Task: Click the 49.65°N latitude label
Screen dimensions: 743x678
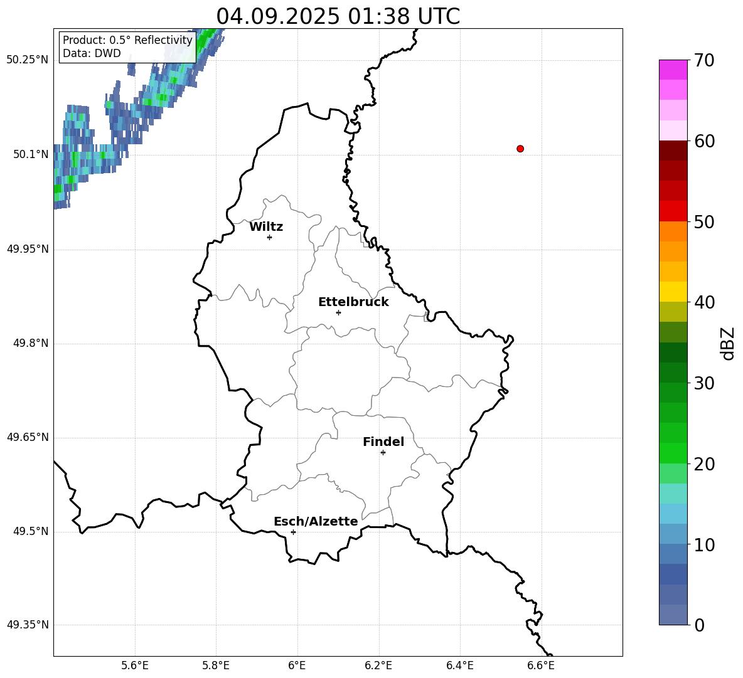Action: [x=28, y=437]
